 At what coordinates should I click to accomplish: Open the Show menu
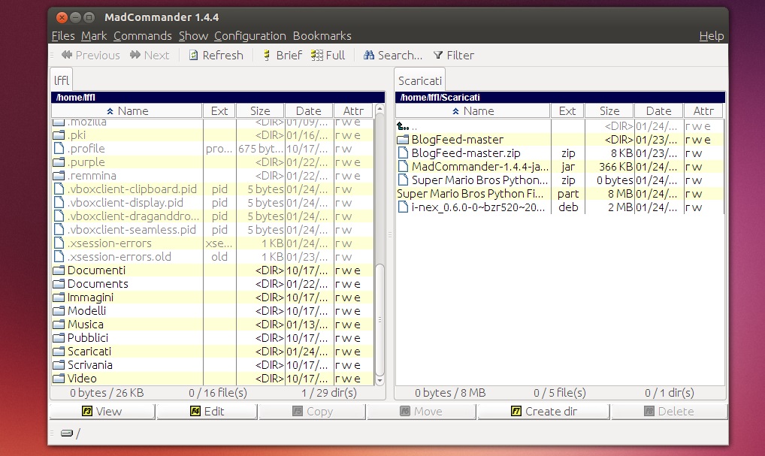193,36
